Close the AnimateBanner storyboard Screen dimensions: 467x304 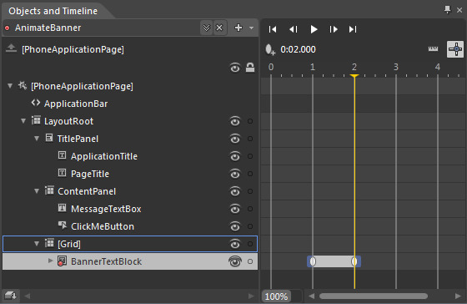tap(219, 28)
